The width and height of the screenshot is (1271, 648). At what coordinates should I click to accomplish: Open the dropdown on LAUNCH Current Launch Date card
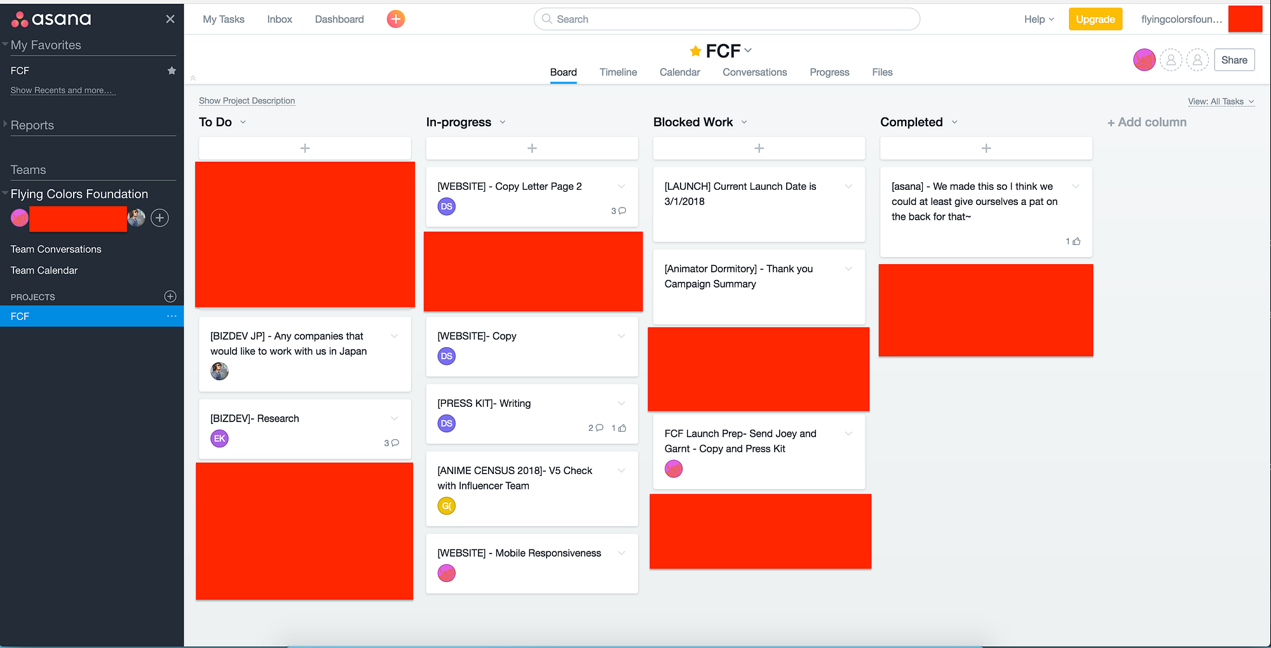click(x=848, y=186)
